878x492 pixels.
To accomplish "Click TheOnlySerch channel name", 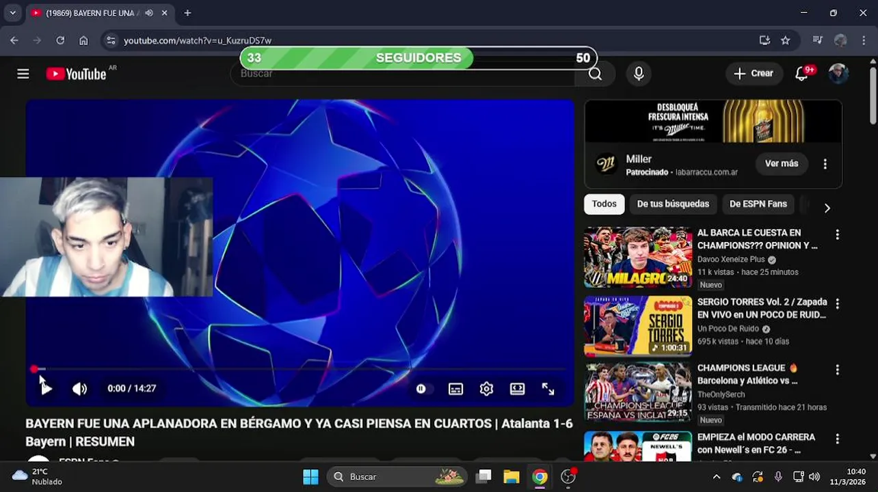I will pyautogui.click(x=721, y=394).
